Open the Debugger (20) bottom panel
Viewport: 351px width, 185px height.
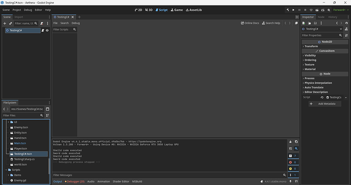point(75,181)
